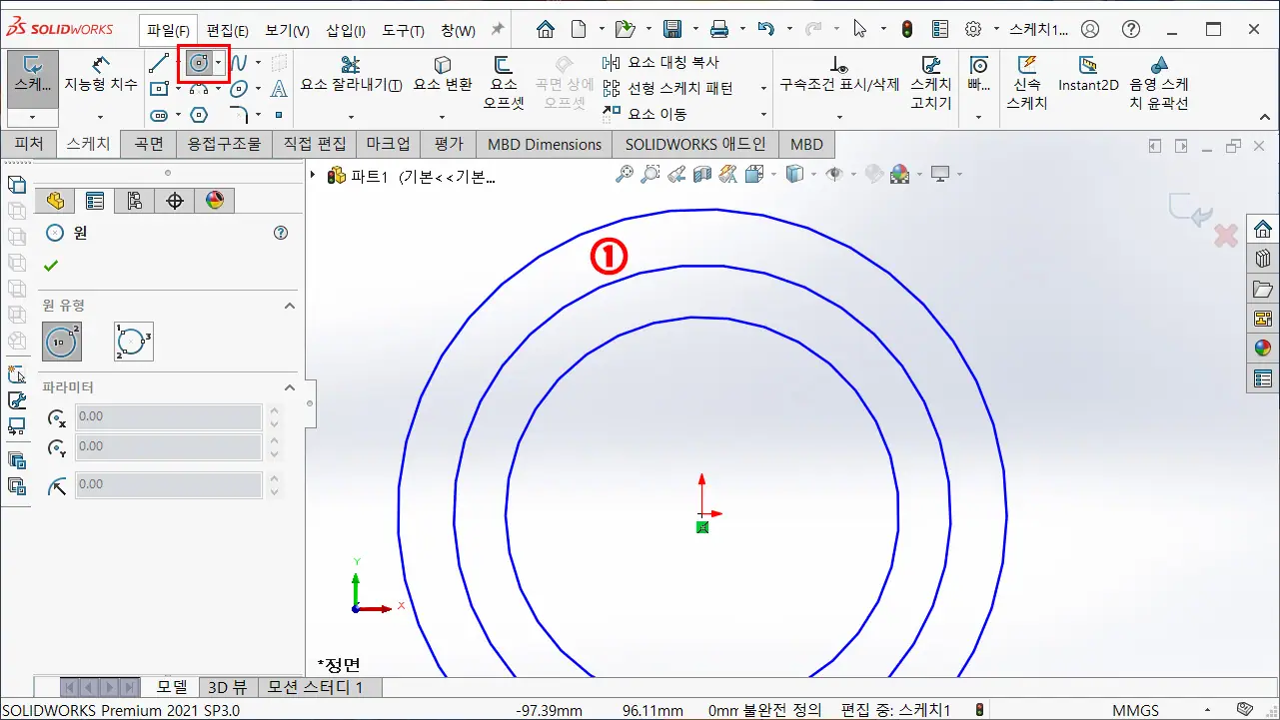Collapse the 원 유형 section

coord(290,306)
